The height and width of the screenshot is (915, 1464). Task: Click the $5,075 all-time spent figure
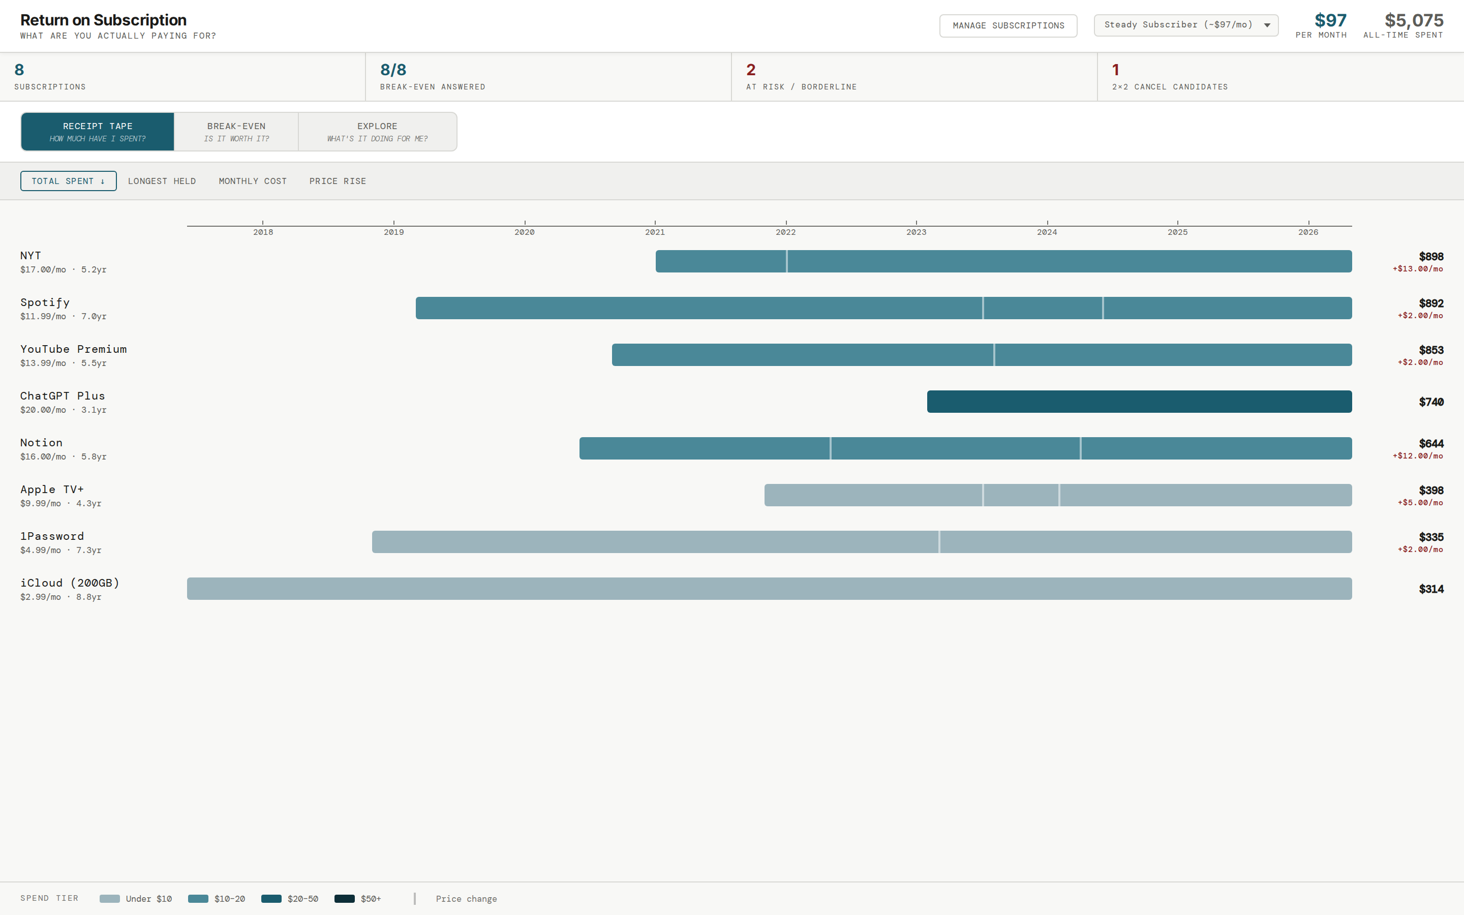click(1414, 19)
